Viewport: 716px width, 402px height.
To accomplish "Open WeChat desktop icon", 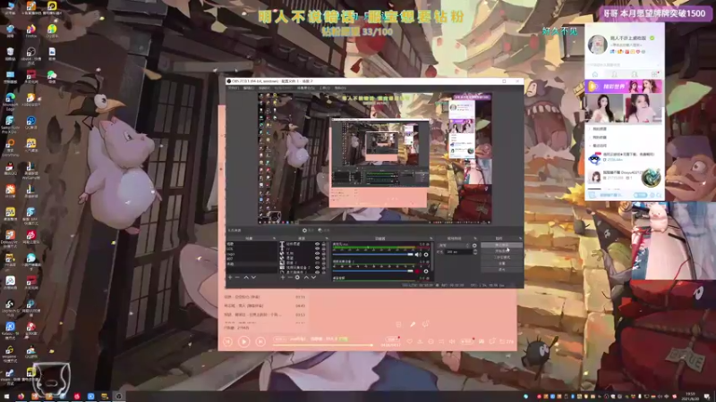I will (52, 75).
